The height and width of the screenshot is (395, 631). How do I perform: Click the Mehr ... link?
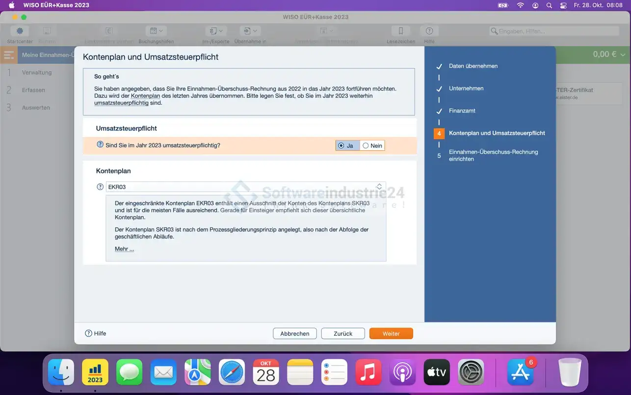click(124, 249)
